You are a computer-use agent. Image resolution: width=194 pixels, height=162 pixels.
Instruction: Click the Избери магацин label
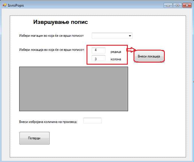point(51,36)
